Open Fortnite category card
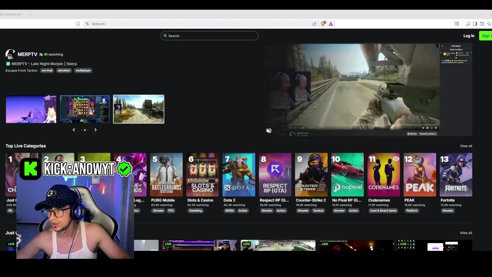The image size is (492, 277). pos(456,175)
